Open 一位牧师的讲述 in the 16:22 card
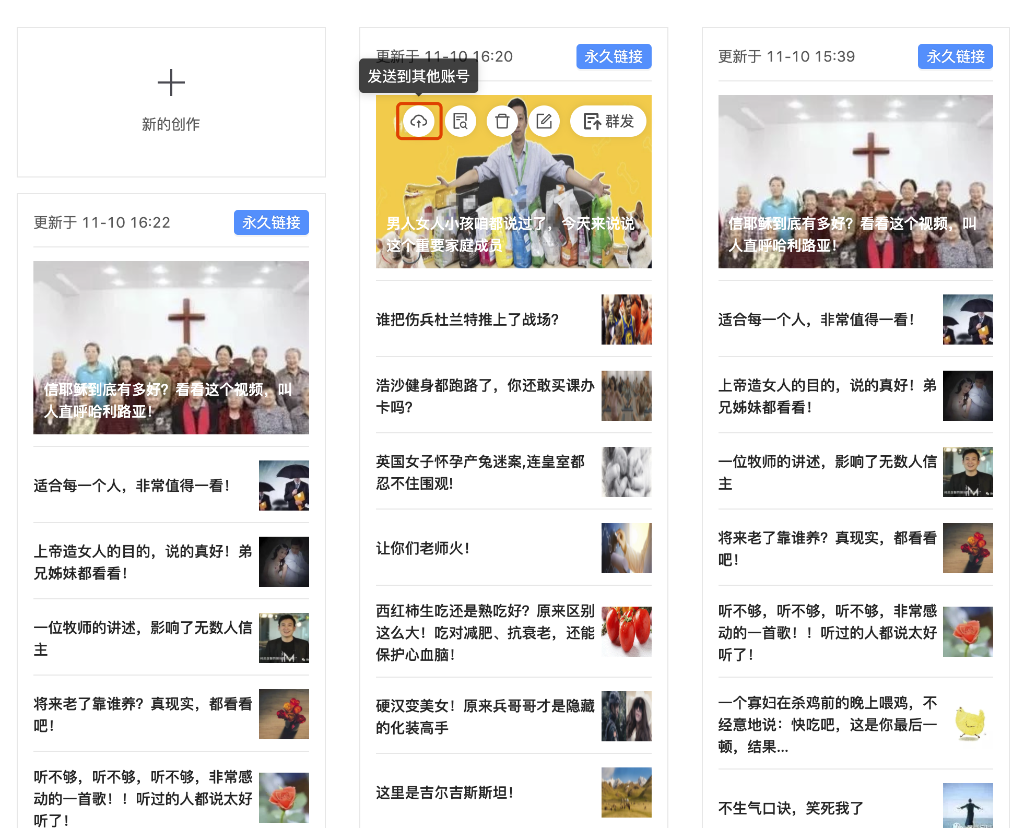The image size is (1036, 828). click(x=143, y=638)
